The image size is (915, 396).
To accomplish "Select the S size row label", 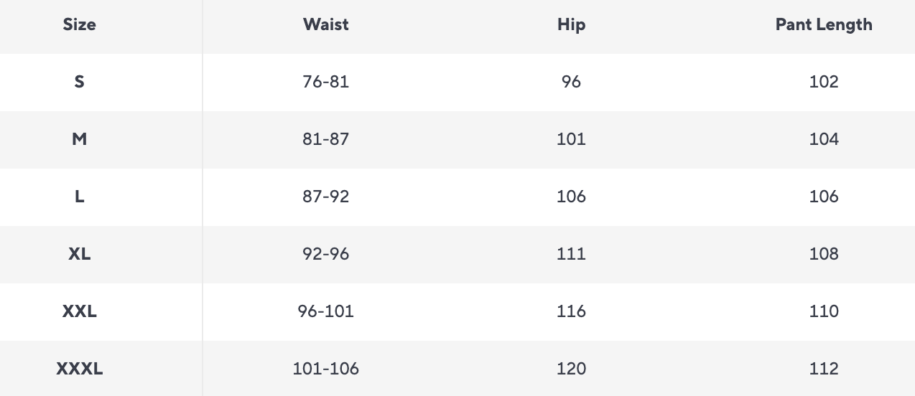I will 79,82.
